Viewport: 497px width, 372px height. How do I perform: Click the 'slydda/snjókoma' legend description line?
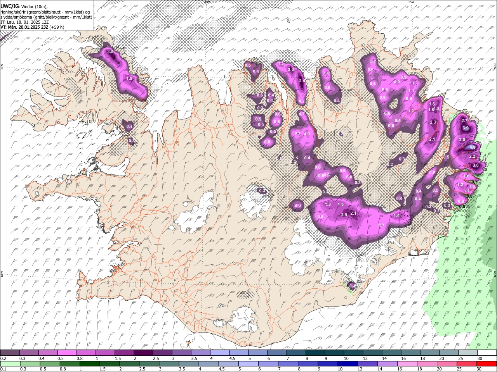pos(46,17)
